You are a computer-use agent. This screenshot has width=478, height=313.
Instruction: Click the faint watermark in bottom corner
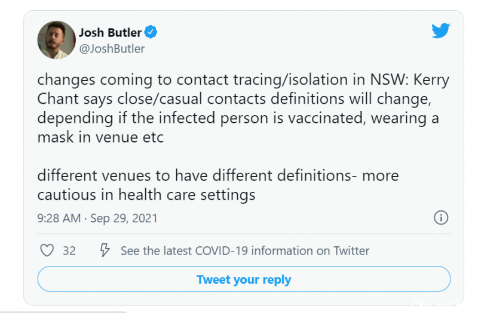436,303
